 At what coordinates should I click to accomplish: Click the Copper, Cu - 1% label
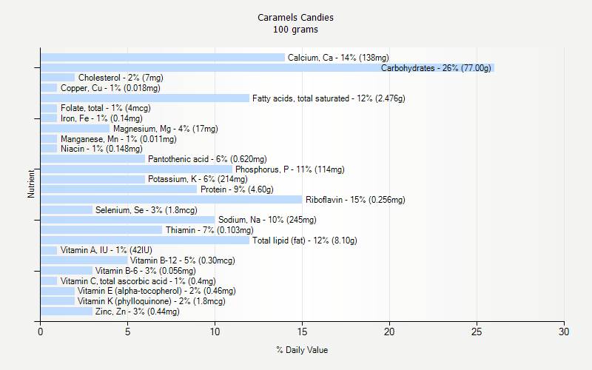[110, 88]
